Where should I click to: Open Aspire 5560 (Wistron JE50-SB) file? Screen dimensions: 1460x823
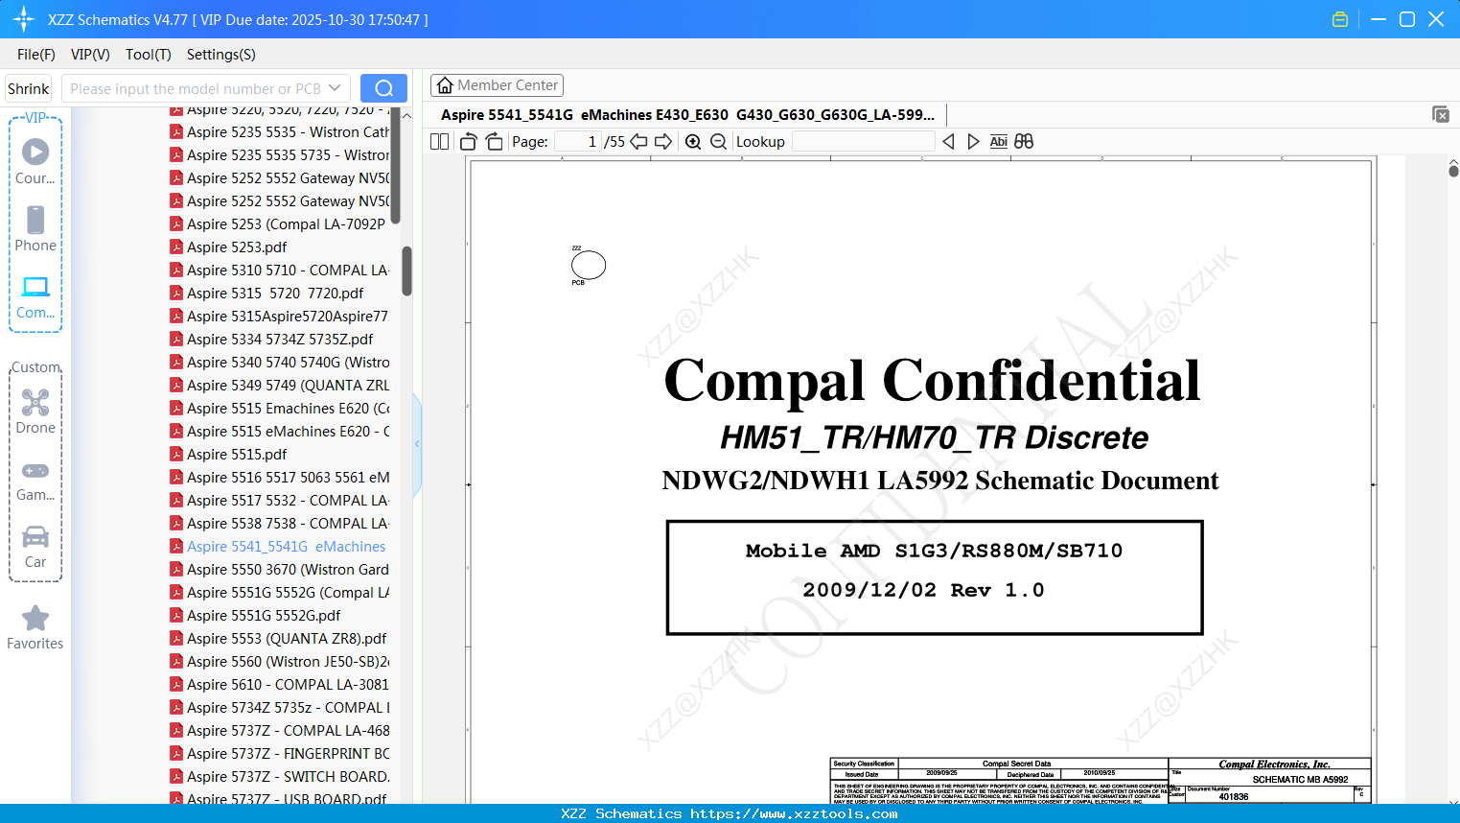288,662
